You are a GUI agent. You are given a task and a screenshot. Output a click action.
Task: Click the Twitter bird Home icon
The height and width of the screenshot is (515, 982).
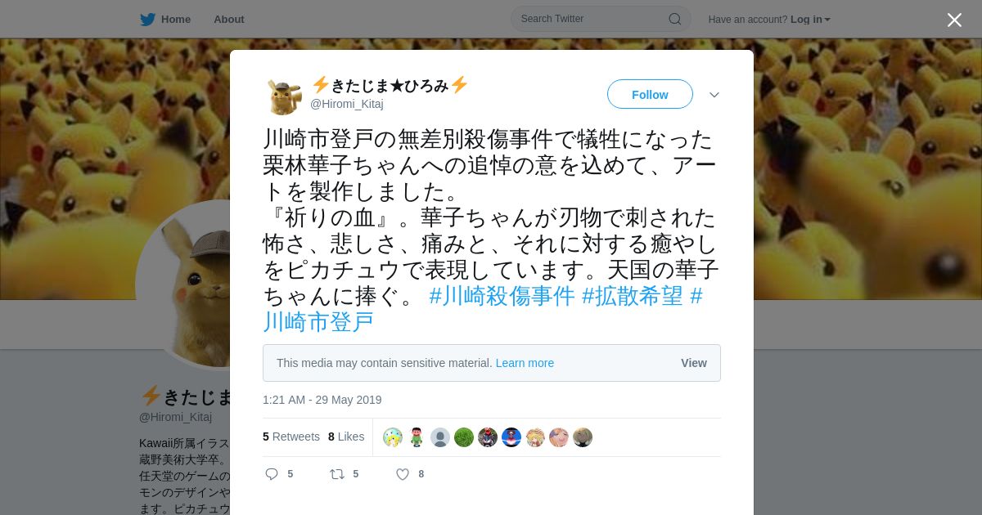(x=147, y=19)
